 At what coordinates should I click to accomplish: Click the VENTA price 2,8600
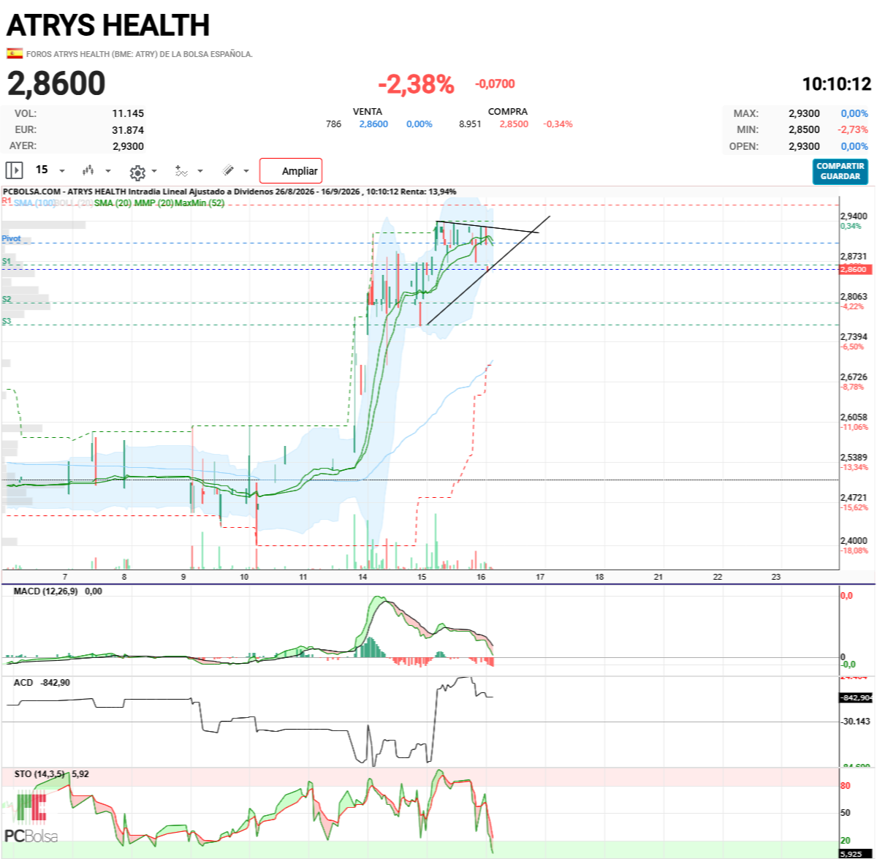coord(373,124)
